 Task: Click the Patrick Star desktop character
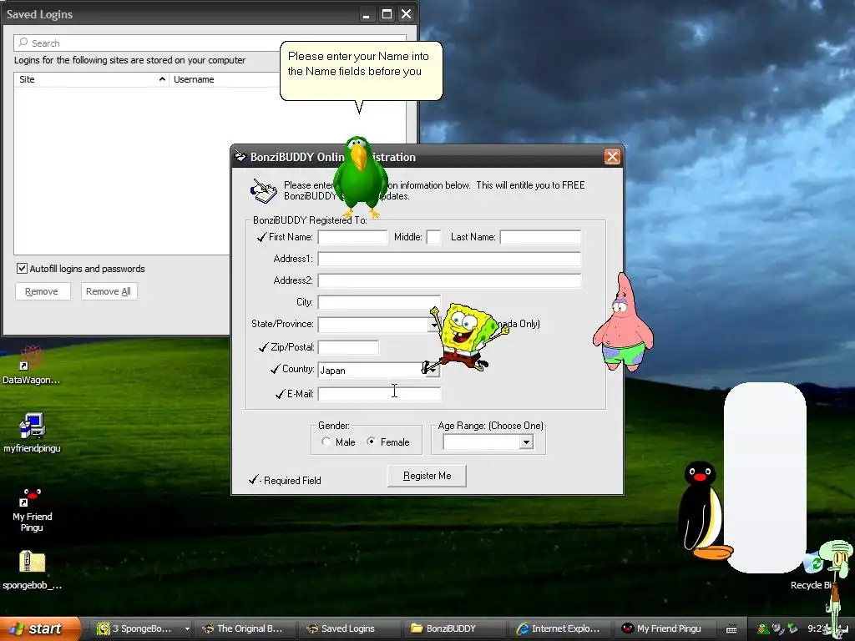623,323
